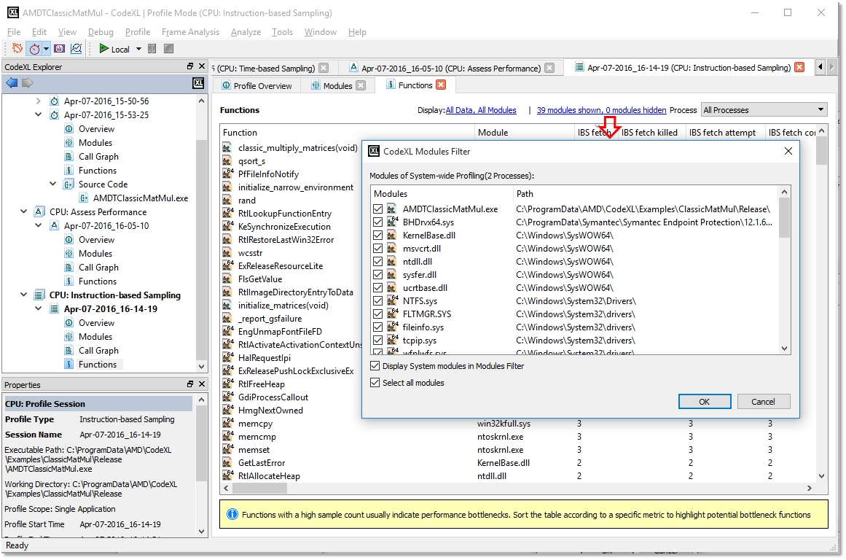Close the Assess Performance session tab
The image size is (846, 560).
[x=549, y=68]
